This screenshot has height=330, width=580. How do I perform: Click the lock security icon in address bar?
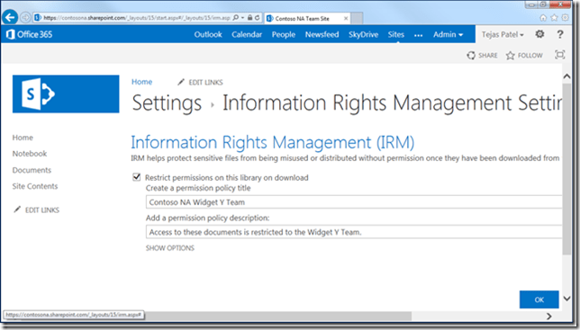(x=250, y=17)
